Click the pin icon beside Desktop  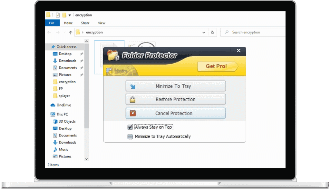[82, 54]
